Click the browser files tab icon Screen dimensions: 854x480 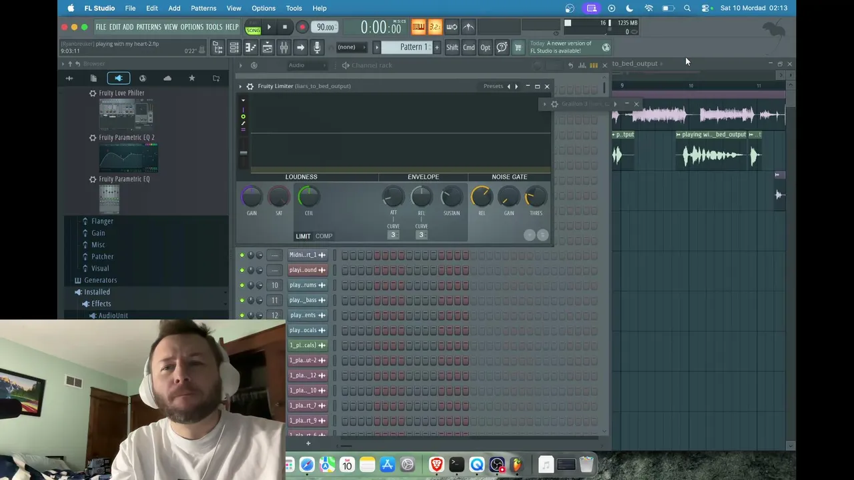tap(93, 78)
